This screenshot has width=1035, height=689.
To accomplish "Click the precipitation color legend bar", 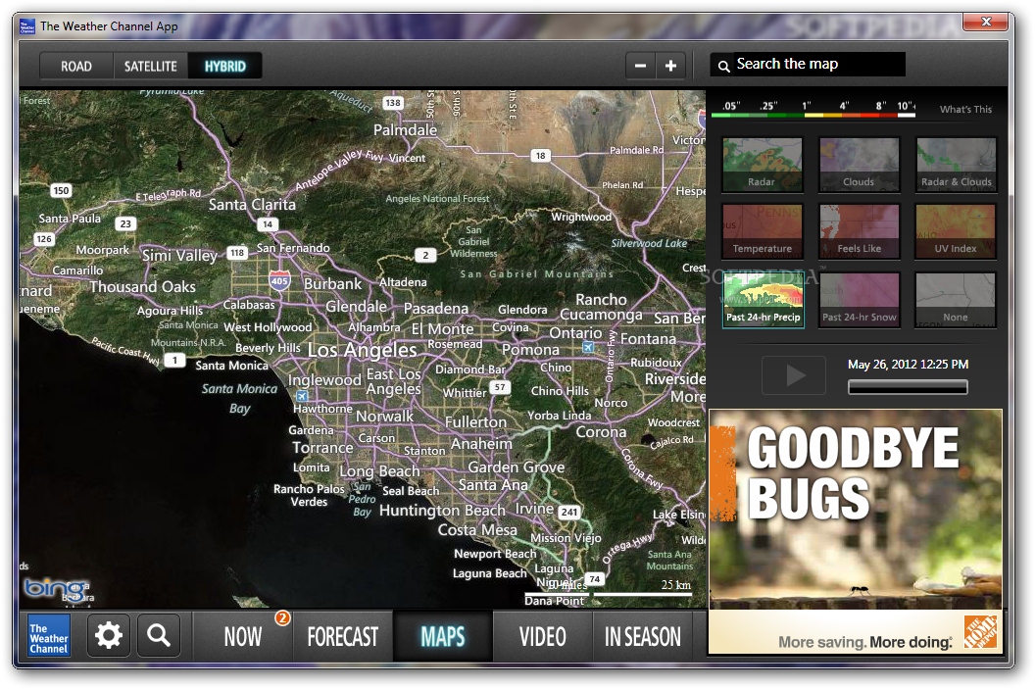I will (x=813, y=115).
